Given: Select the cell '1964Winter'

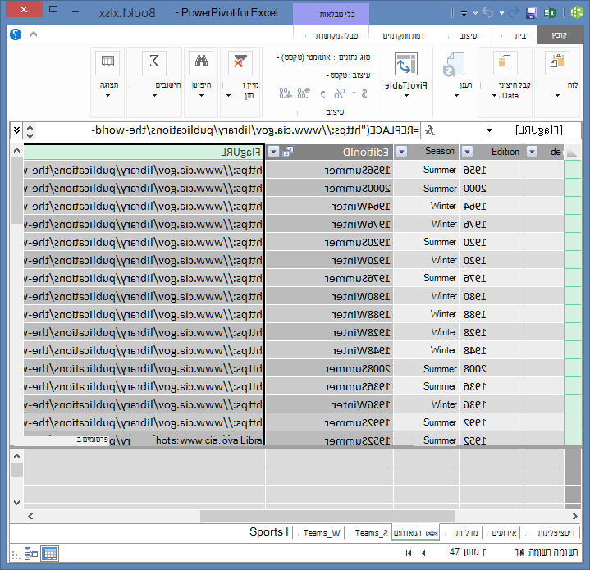Looking at the screenshot, I should (330, 207).
